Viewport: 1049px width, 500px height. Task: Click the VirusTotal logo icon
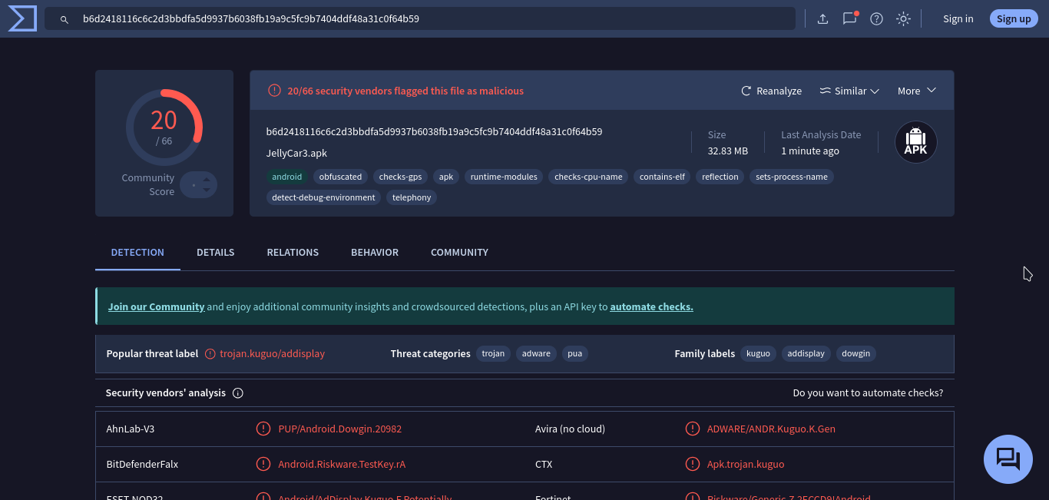pyautogui.click(x=22, y=18)
